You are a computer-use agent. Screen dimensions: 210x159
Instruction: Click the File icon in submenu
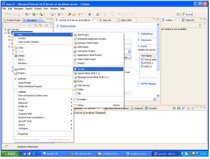(x=75, y=93)
